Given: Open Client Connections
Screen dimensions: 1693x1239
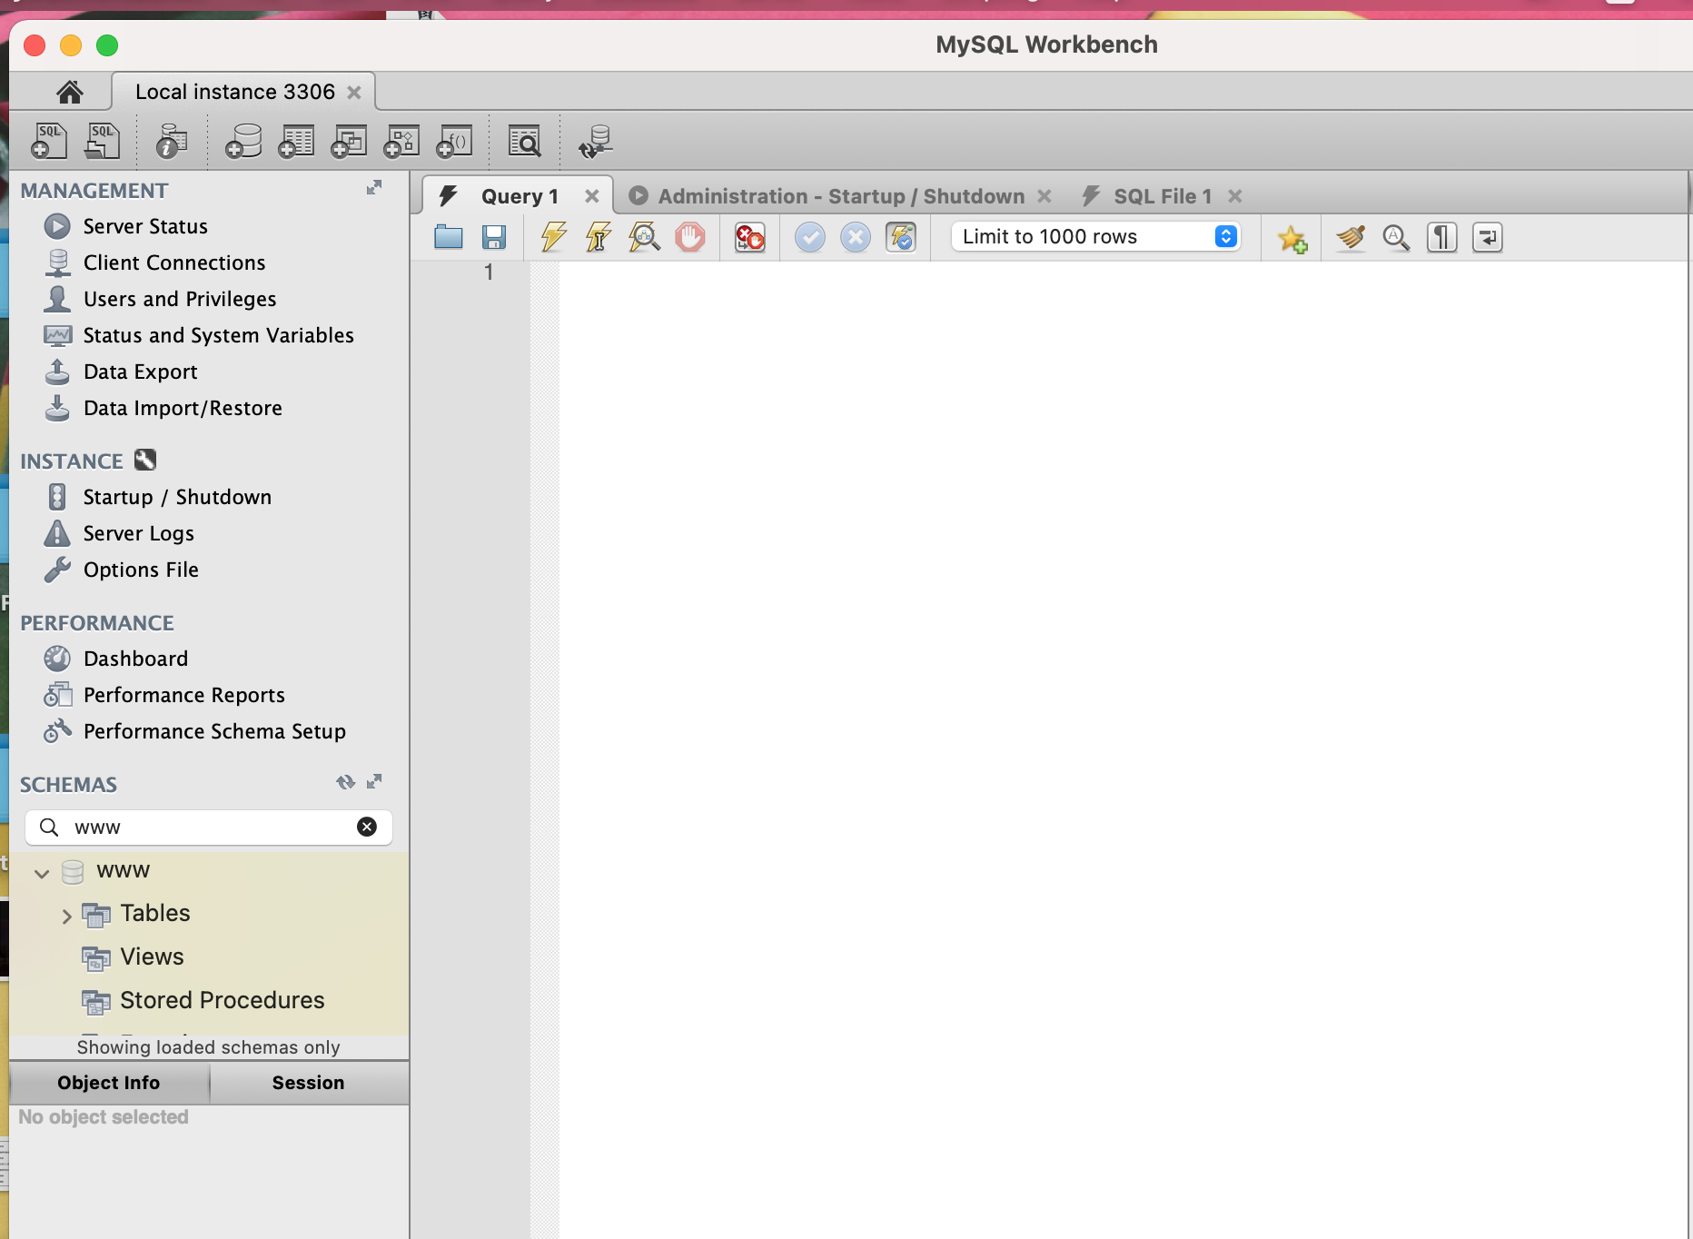Looking at the screenshot, I should [x=174, y=263].
